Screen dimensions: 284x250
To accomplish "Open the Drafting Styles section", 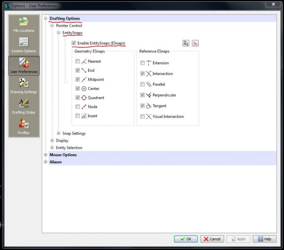I will (24, 107).
